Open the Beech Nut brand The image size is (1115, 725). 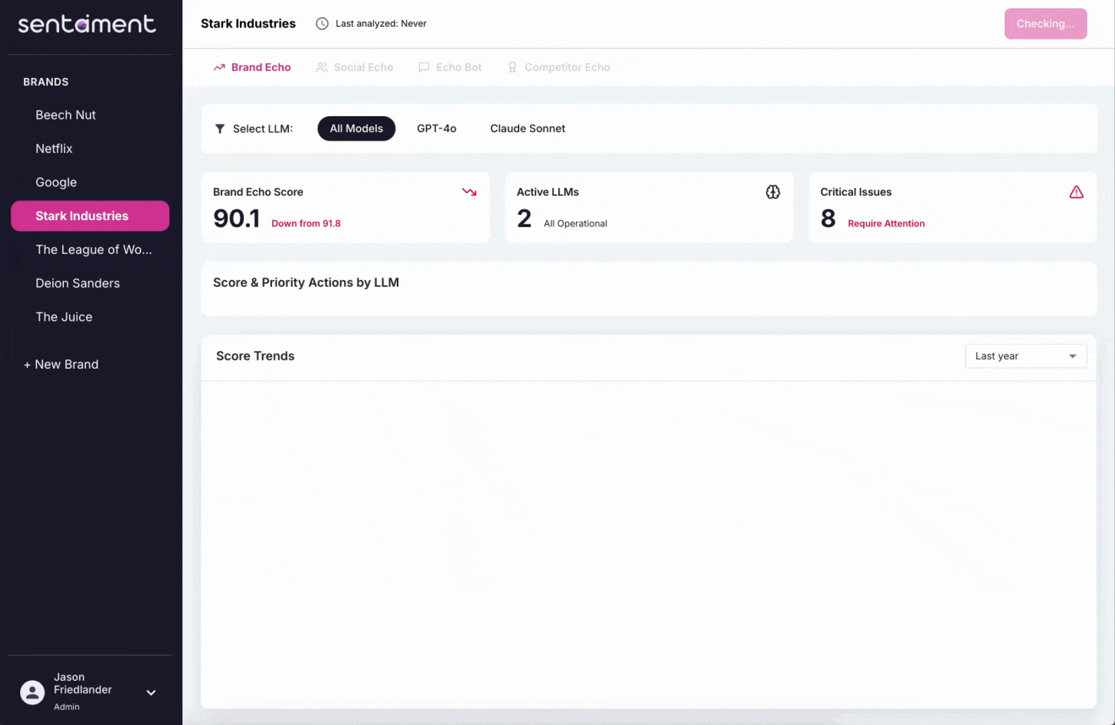(x=90, y=115)
